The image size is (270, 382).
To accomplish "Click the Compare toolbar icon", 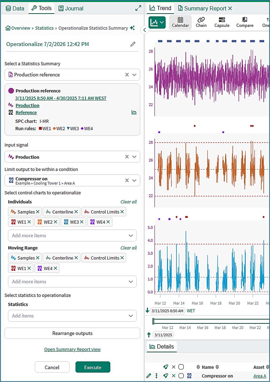I will (245, 22).
